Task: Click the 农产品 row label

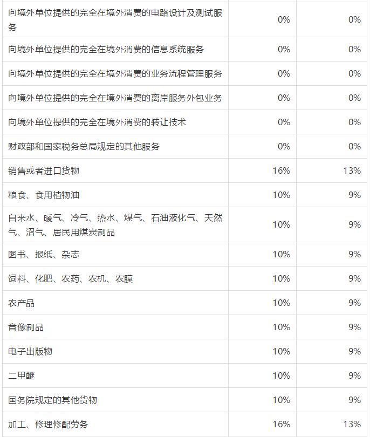Action: (x=22, y=303)
